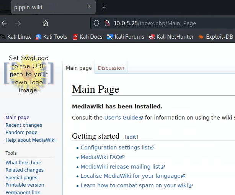This screenshot has height=195, width=235.
Task: Select the Main page tab
Action: click(x=79, y=68)
